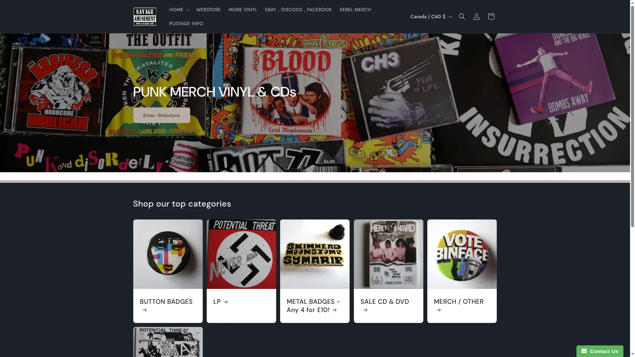
Task: Open the Canada CAD $ currency selector
Action: [431, 17]
